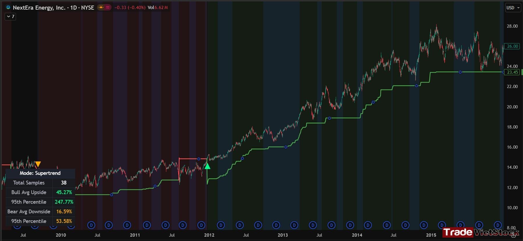The width and height of the screenshot is (523, 241).
Task: Click the 16.59% bear downside value
Action: [x=64, y=212]
